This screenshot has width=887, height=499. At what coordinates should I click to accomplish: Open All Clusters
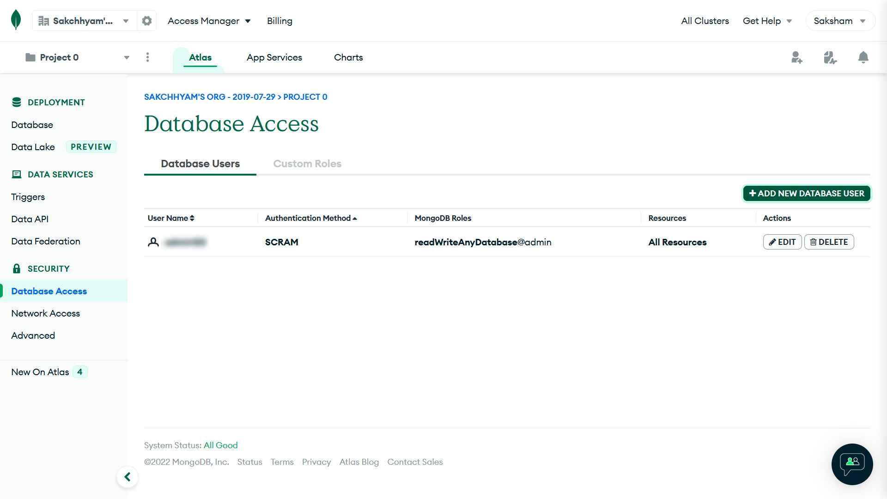coord(705,21)
